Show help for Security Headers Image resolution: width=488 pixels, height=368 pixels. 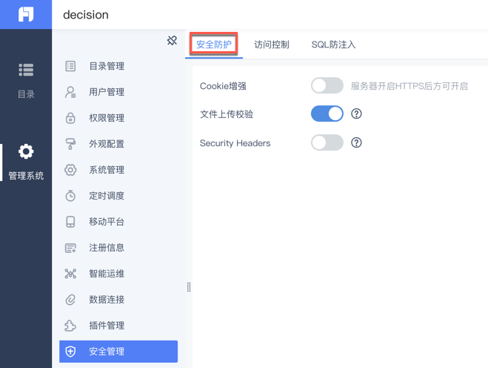click(x=356, y=142)
